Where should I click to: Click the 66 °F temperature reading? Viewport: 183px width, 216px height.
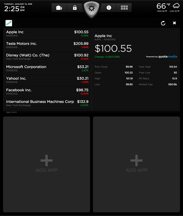click(163, 6)
